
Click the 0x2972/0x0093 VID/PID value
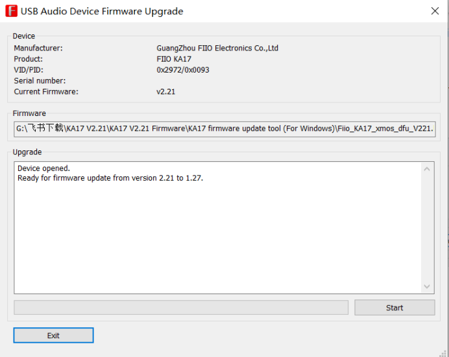(183, 70)
